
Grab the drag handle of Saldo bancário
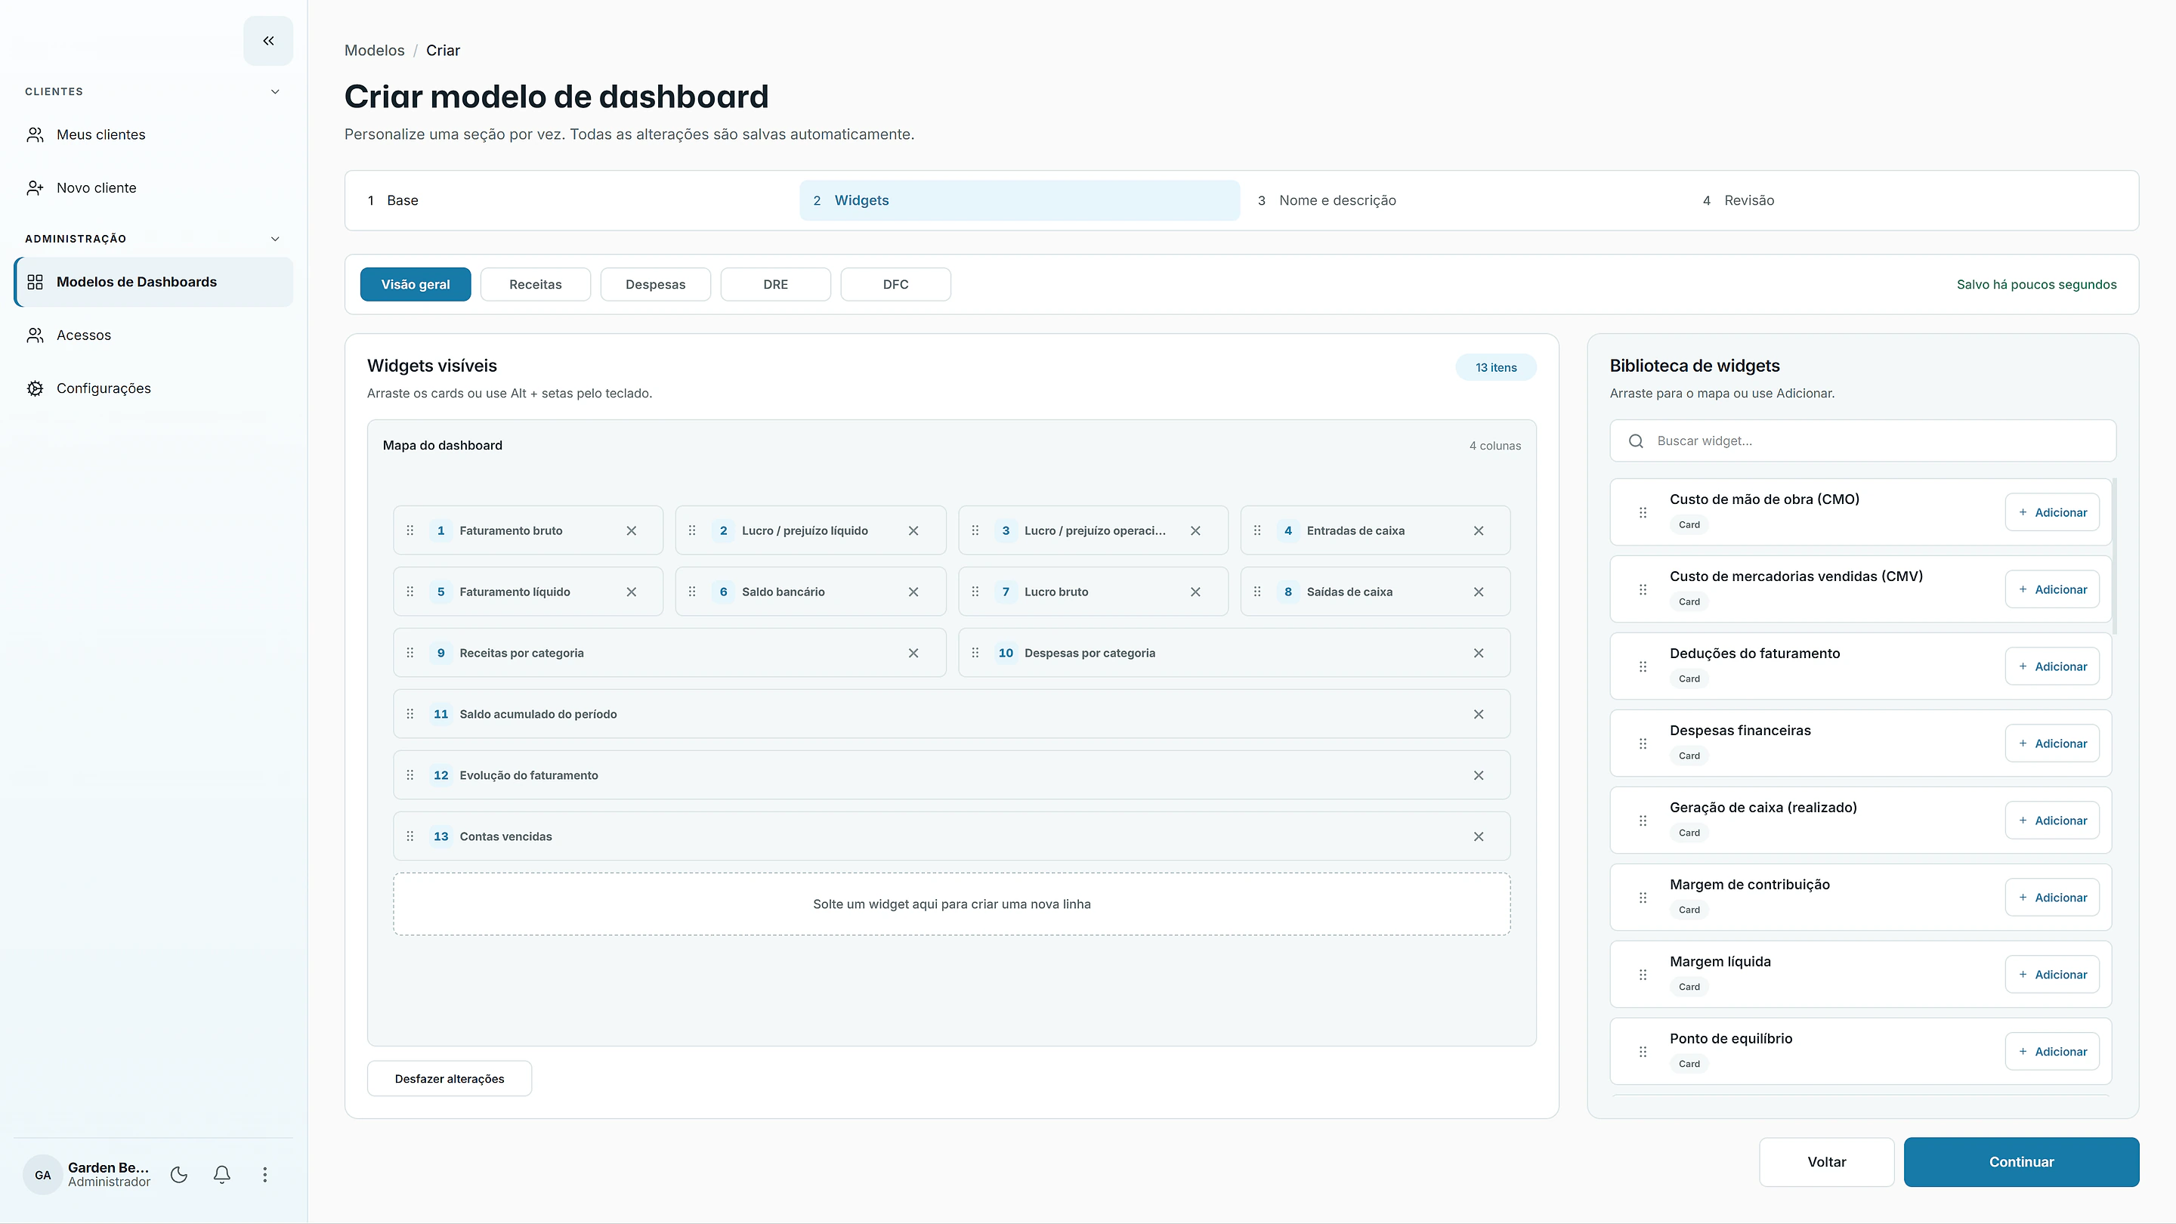point(692,592)
